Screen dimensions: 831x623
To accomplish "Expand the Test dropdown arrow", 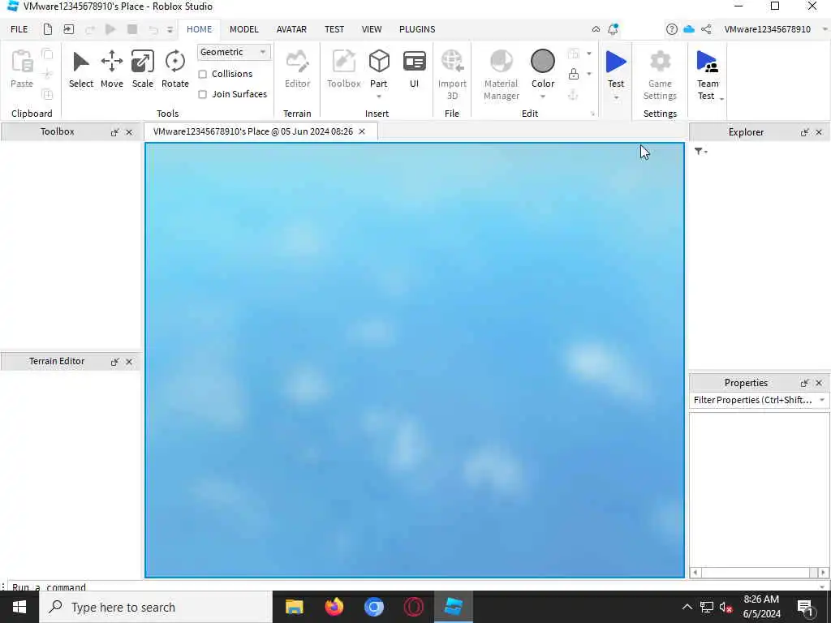I will pos(616,97).
